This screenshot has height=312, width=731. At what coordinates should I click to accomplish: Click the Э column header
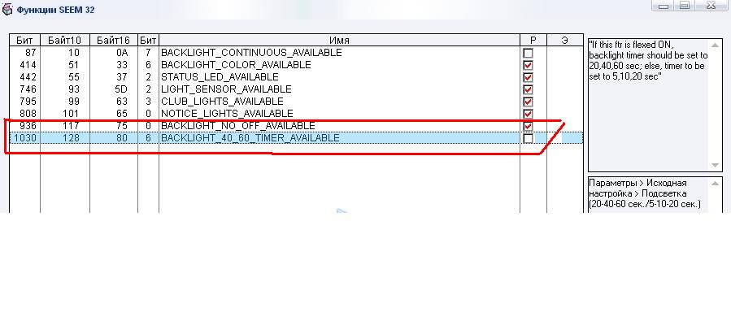(564, 41)
